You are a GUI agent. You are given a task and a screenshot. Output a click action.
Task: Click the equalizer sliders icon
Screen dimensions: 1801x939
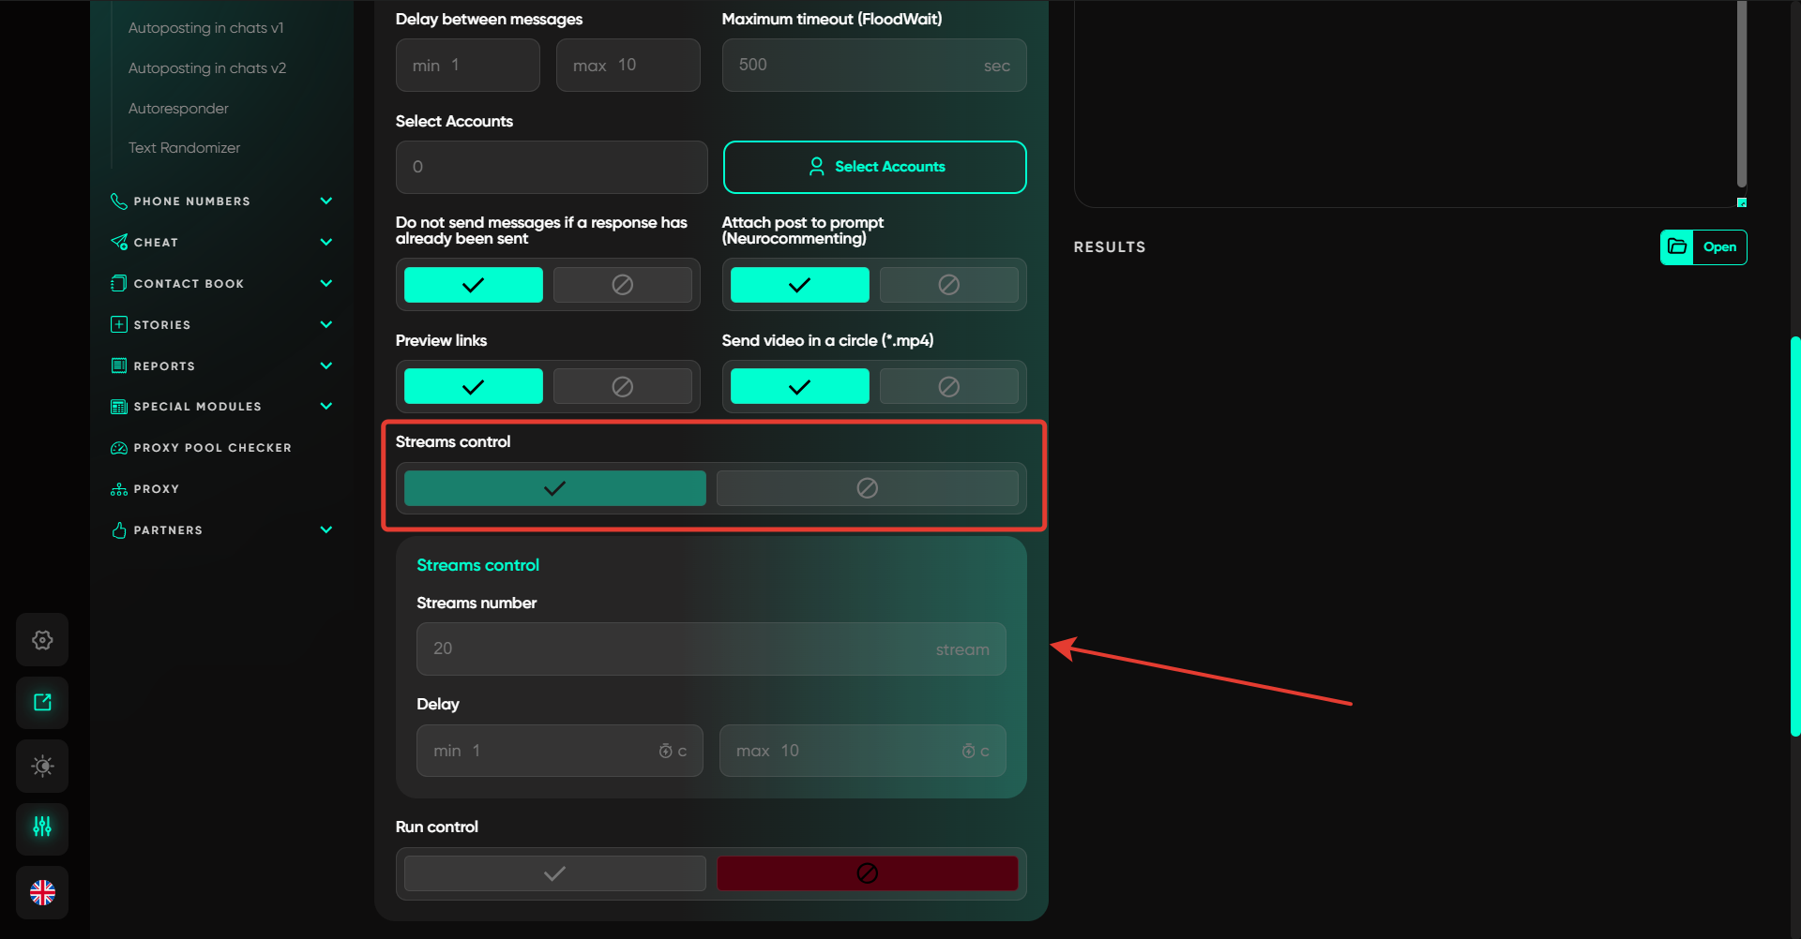[42, 827]
